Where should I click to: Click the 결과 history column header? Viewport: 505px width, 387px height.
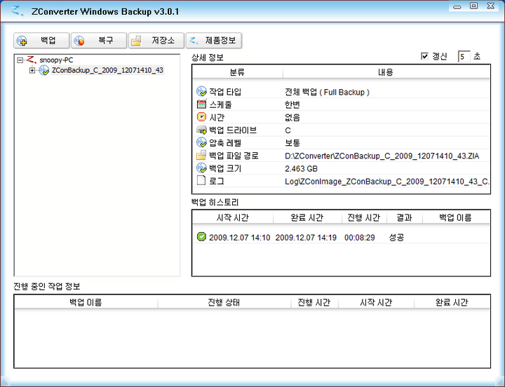click(x=405, y=217)
